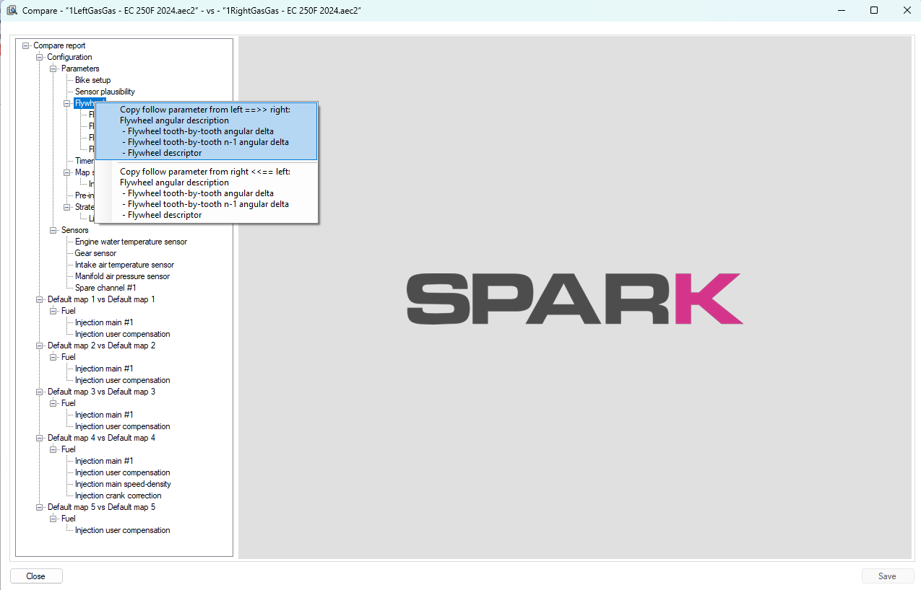Collapse Default map 5 vs Default map 5

pyautogui.click(x=40, y=507)
